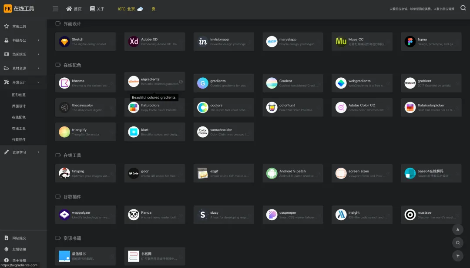Click the sizzy "S" icon
Screen dimensions: 470x268
203,215
